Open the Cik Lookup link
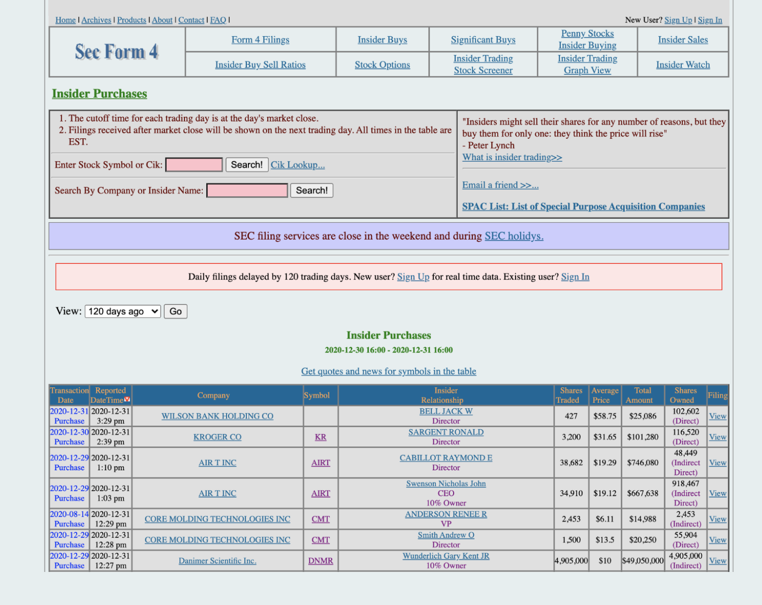 298,165
